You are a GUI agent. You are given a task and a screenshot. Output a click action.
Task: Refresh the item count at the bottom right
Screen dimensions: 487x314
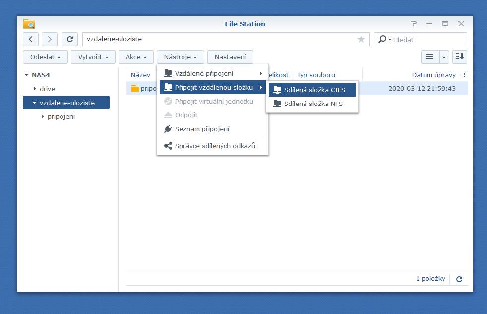click(459, 279)
